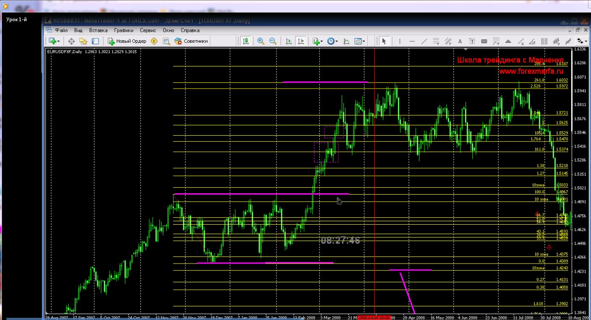Launch the Strategy Tester magnifier icon
The height and width of the screenshot is (320, 591).
[x=166, y=41]
